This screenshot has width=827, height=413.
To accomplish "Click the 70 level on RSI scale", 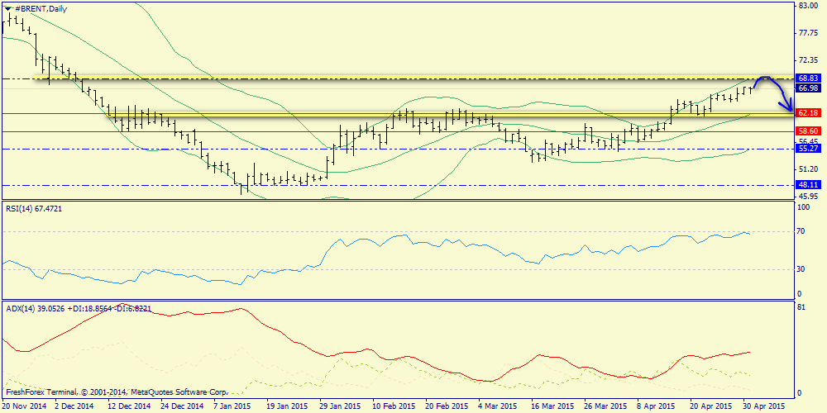I will 801,232.
